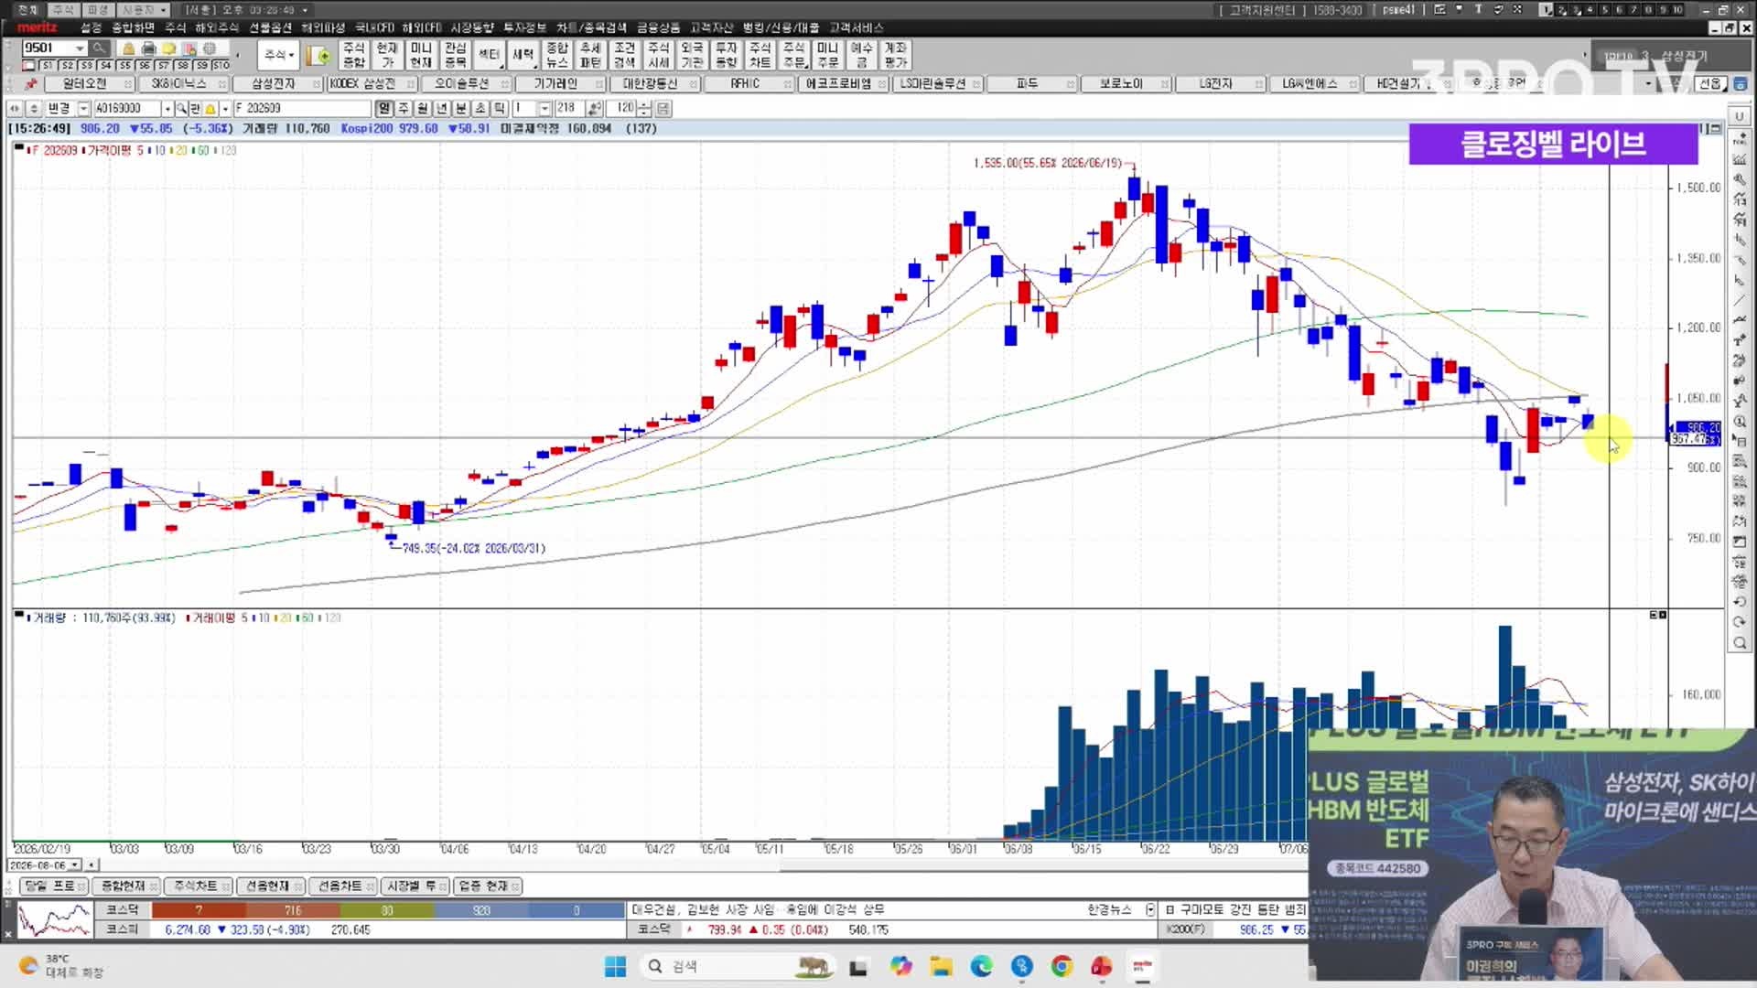The height and width of the screenshot is (988, 1757).
Task: Click the lock icon in top toolbar
Action: tap(128, 48)
